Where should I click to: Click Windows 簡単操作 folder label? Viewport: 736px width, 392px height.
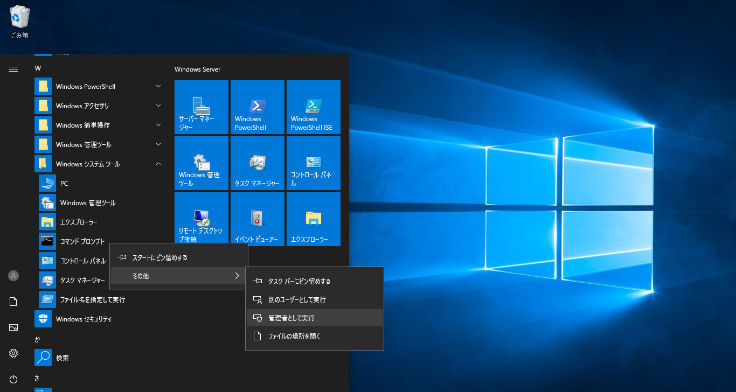pos(83,125)
